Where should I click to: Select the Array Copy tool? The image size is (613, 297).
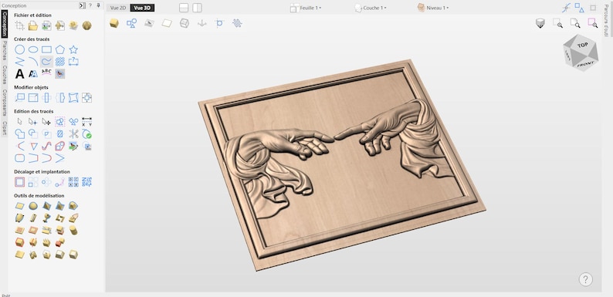33,182
